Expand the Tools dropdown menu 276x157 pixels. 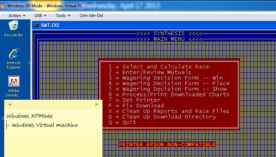click(63, 16)
